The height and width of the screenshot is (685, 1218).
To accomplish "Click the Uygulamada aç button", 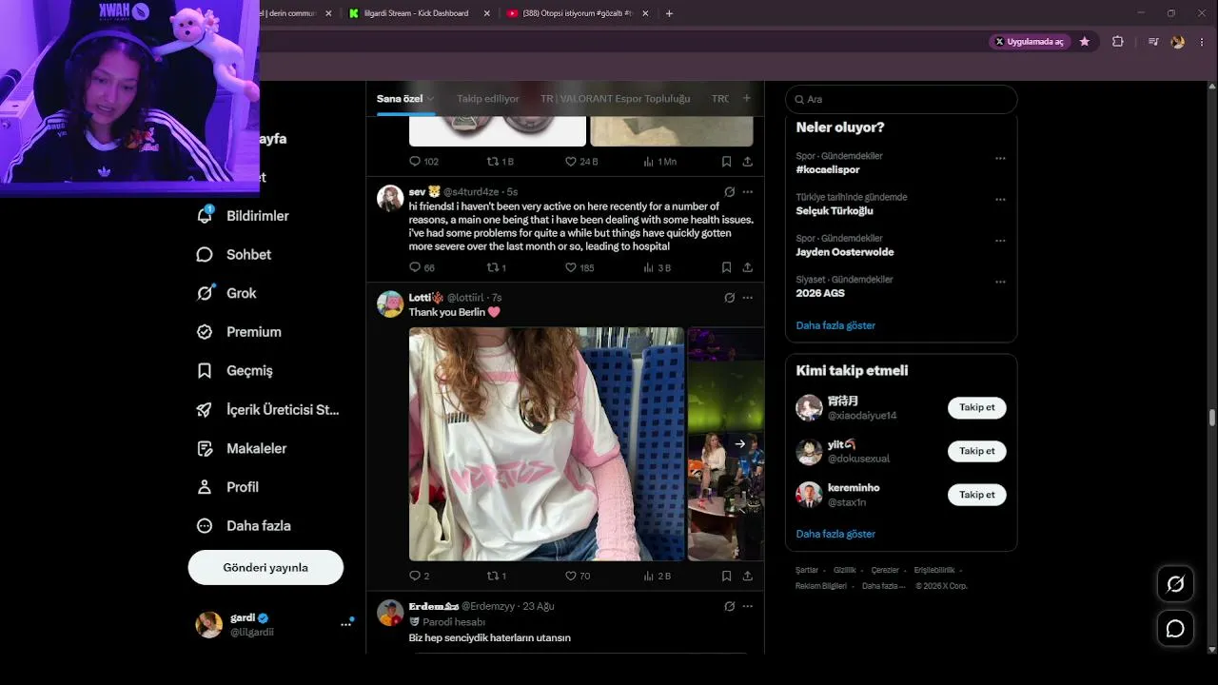I will 1030,42.
